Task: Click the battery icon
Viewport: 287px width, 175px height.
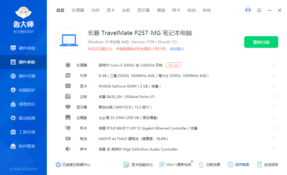Action: tap(68, 139)
